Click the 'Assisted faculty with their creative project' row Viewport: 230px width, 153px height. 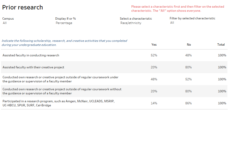33,67
